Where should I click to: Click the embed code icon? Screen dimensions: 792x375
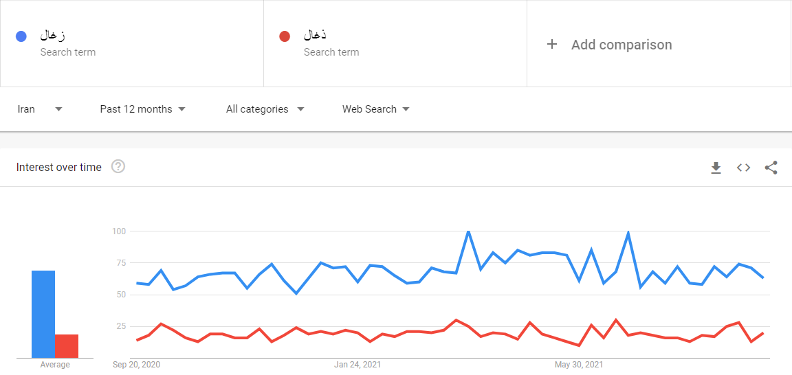point(743,168)
